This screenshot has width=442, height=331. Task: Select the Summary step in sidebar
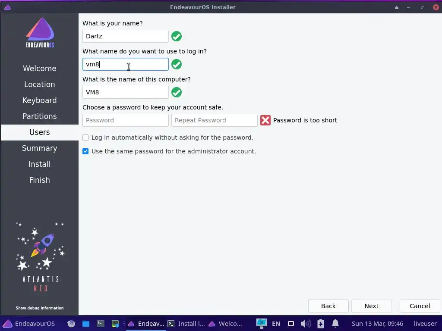point(39,148)
